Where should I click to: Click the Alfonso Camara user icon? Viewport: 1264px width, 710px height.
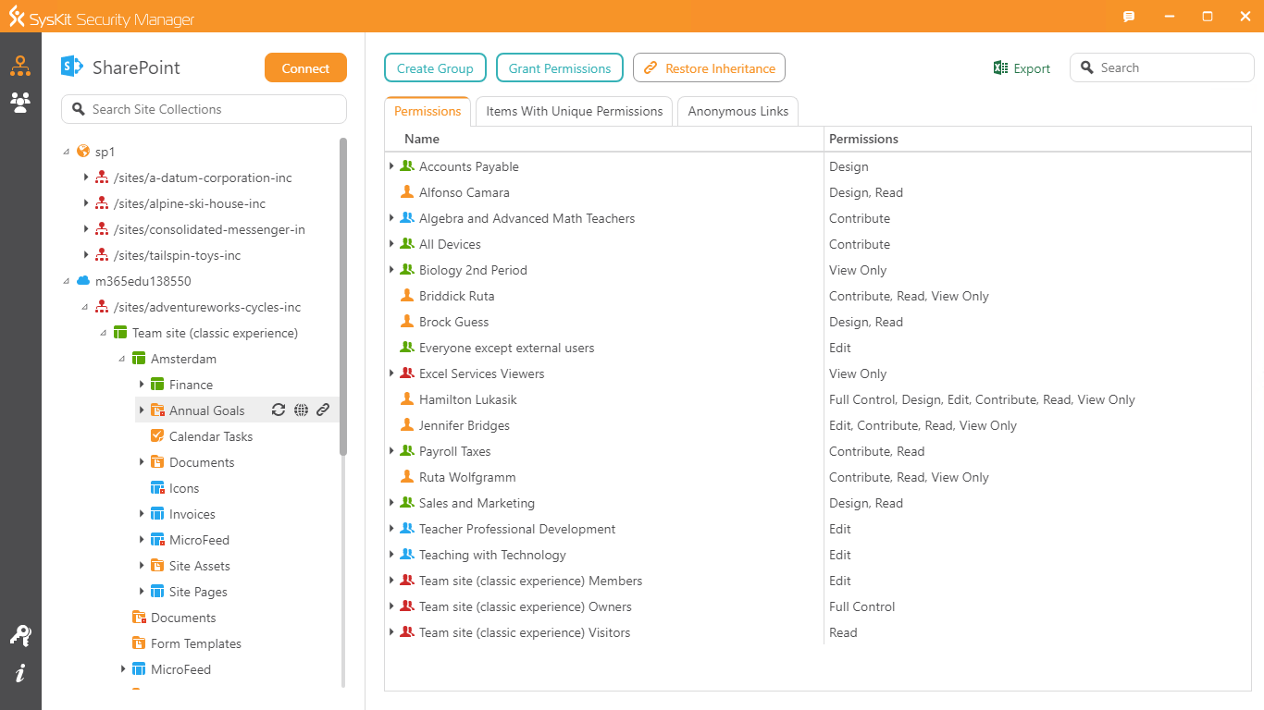point(407,192)
